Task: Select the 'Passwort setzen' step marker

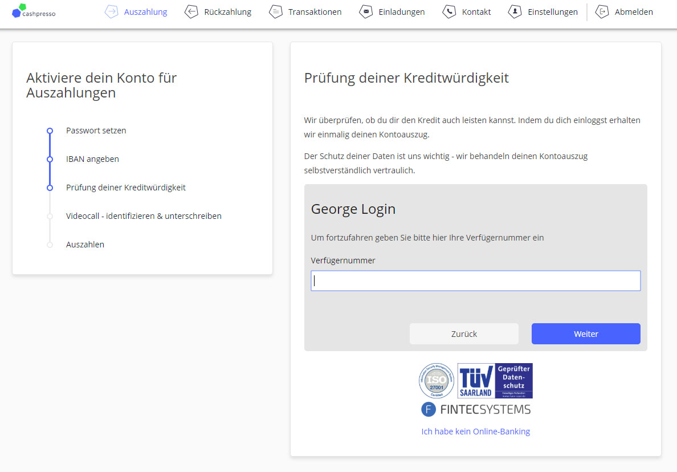Action: (x=50, y=131)
